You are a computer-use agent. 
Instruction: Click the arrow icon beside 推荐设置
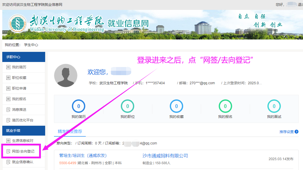(x=296, y=132)
